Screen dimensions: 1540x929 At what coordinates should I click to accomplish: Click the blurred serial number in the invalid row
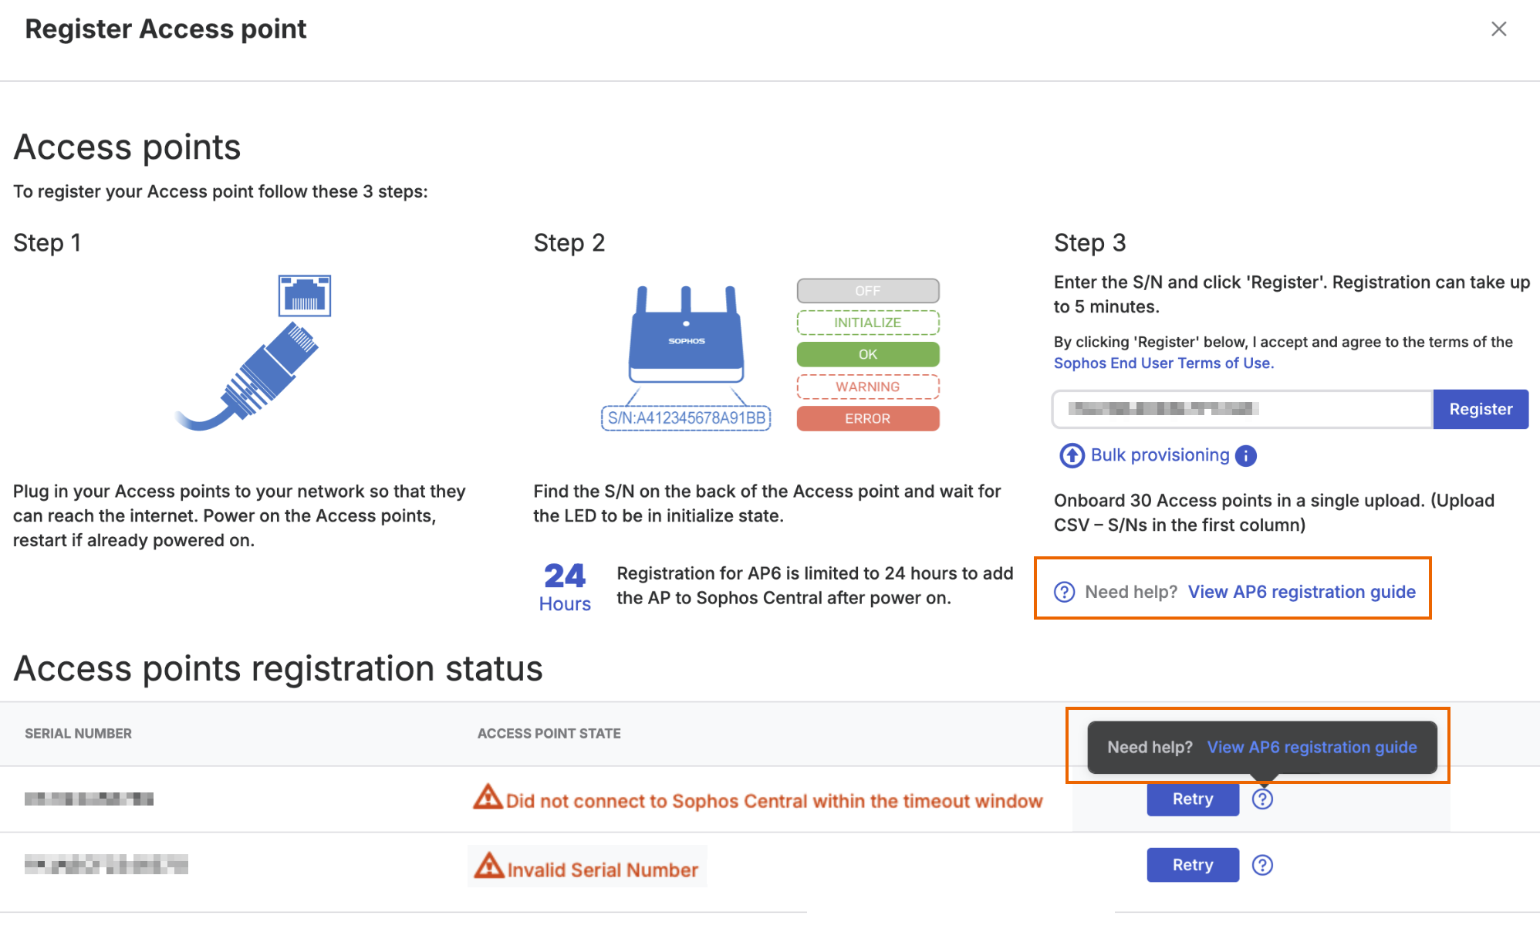click(x=106, y=864)
